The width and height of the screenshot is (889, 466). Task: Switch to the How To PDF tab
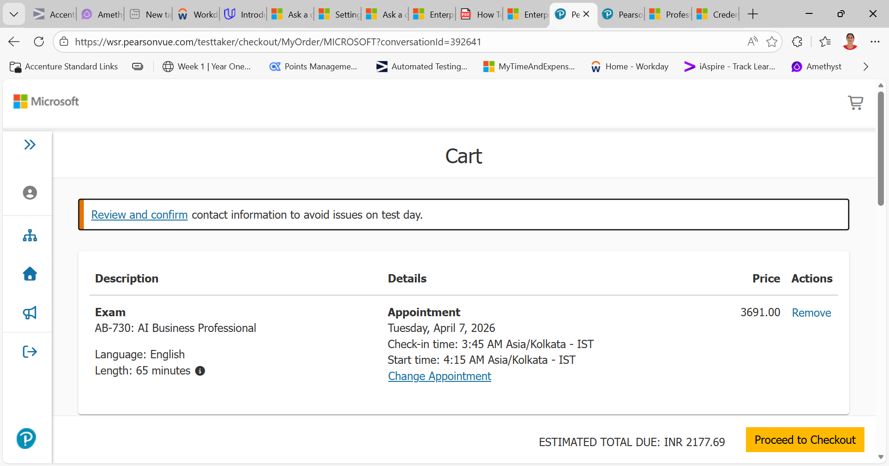[481, 14]
